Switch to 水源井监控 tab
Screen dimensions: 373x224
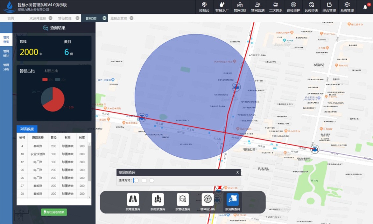pyautogui.click(x=38, y=18)
